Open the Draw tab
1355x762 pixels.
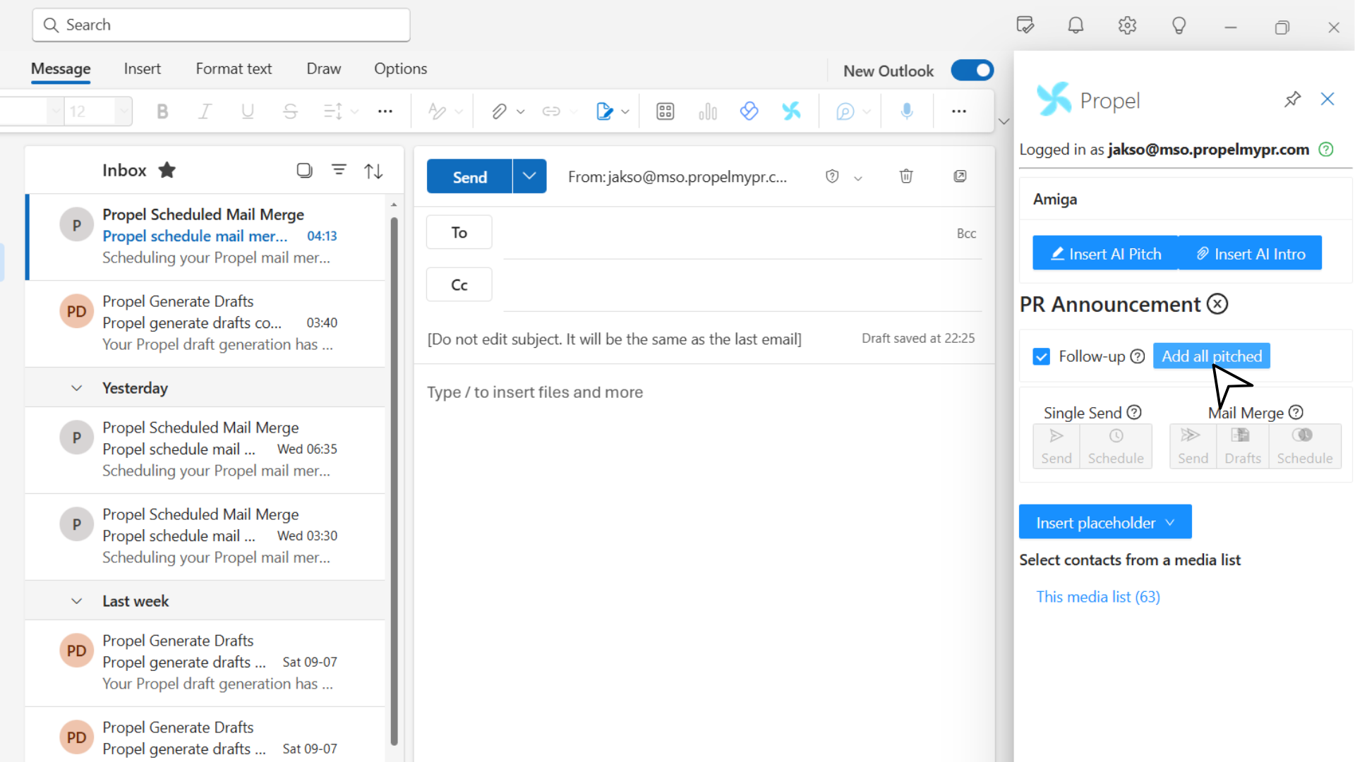pyautogui.click(x=323, y=69)
